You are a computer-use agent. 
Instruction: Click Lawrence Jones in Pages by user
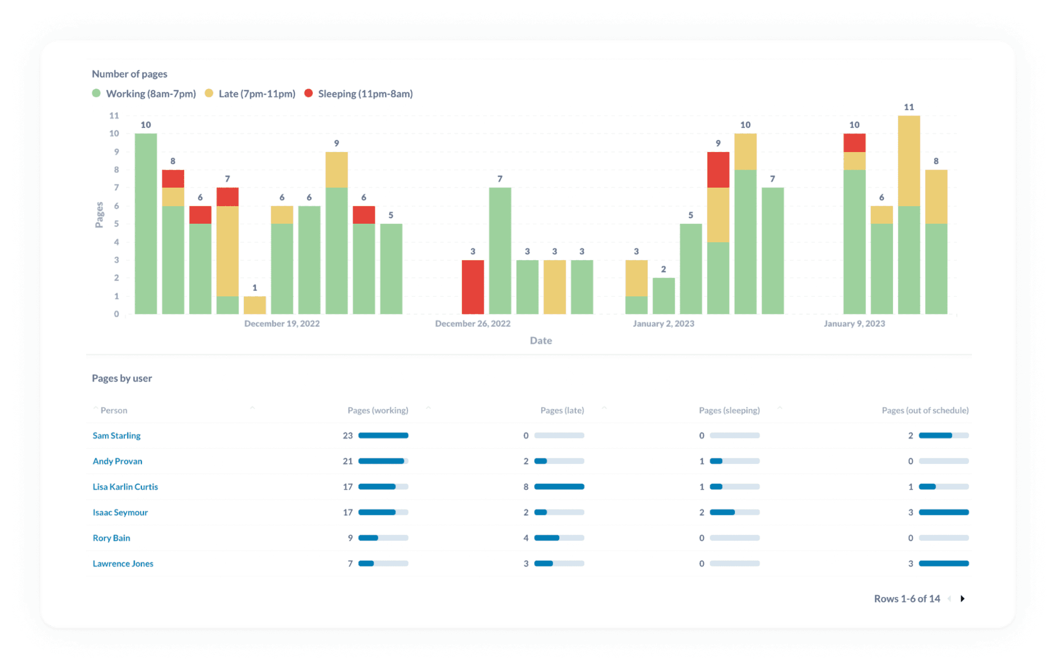pyautogui.click(x=123, y=563)
